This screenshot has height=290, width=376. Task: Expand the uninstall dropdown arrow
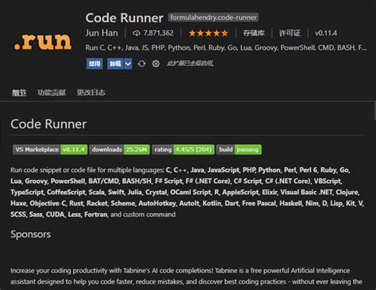point(128,63)
